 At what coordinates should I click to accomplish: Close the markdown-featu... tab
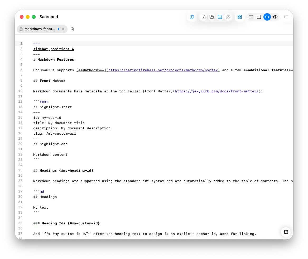[x=63, y=29]
